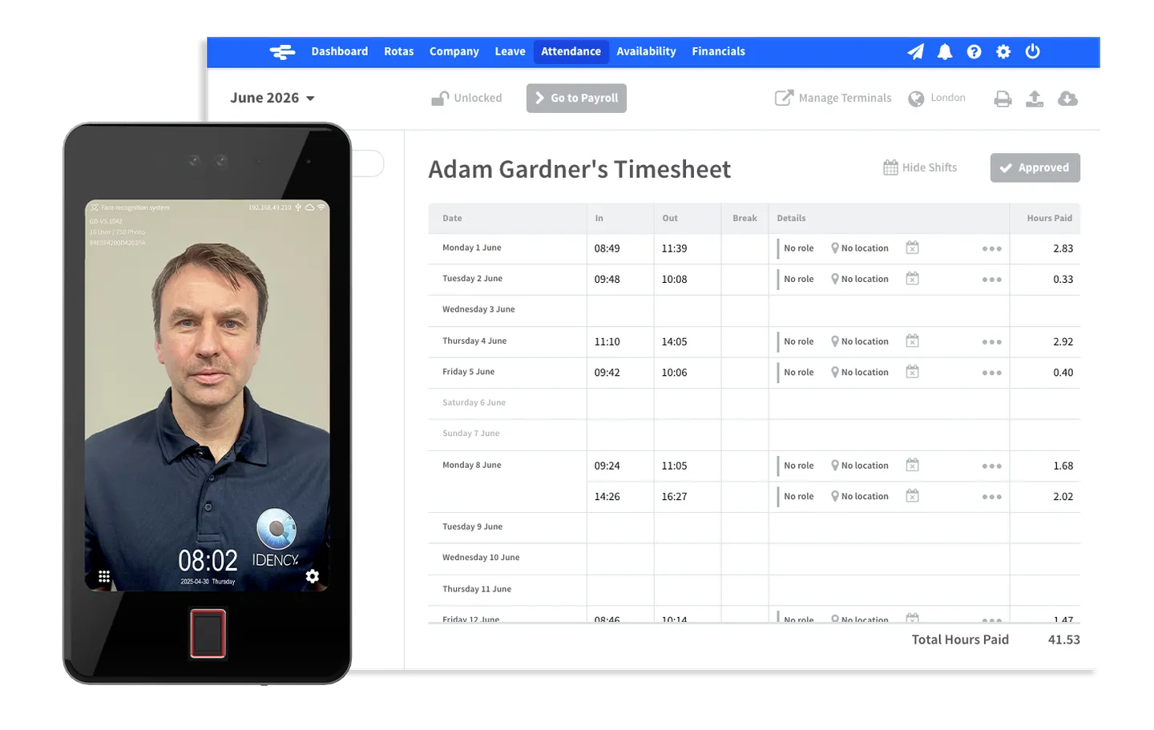Viewport: 1154px width, 730px height.
Task: Open the help question mark icon
Action: 974,52
